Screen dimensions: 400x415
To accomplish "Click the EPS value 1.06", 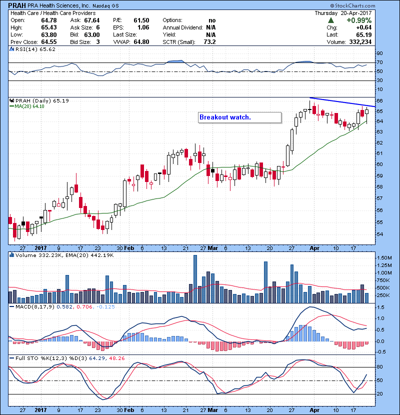I will [x=143, y=27].
